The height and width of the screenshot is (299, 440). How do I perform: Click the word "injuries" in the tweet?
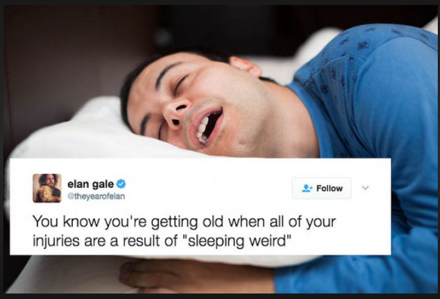point(56,241)
